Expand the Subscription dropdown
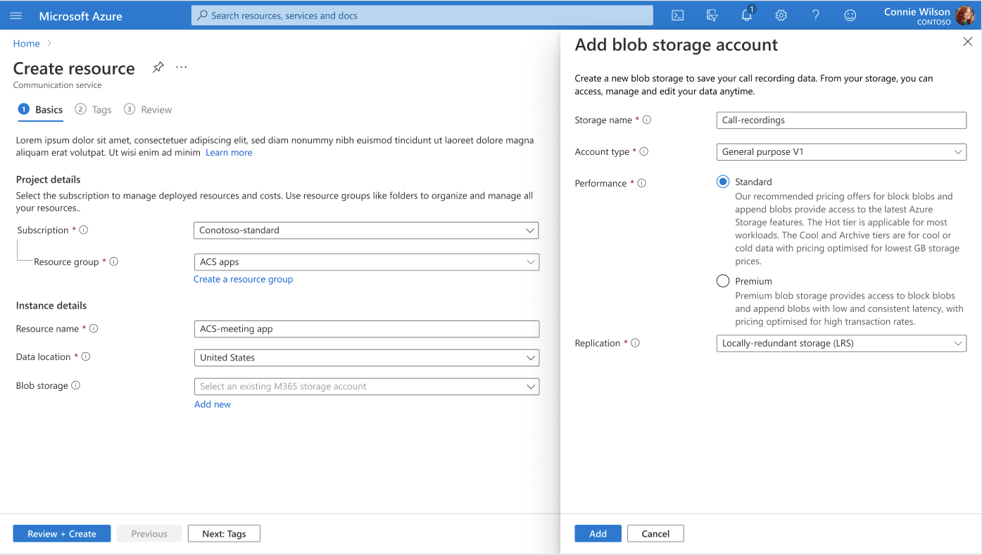 [366, 230]
